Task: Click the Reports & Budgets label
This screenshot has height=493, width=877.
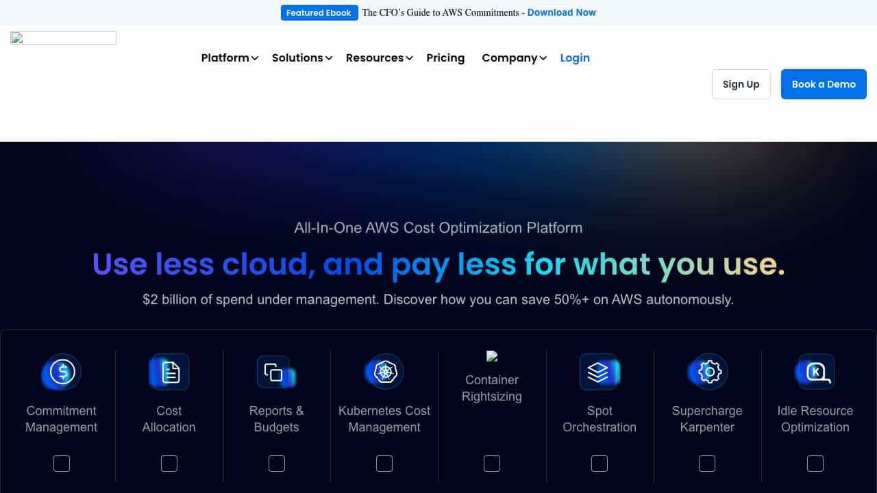Action: click(x=277, y=419)
